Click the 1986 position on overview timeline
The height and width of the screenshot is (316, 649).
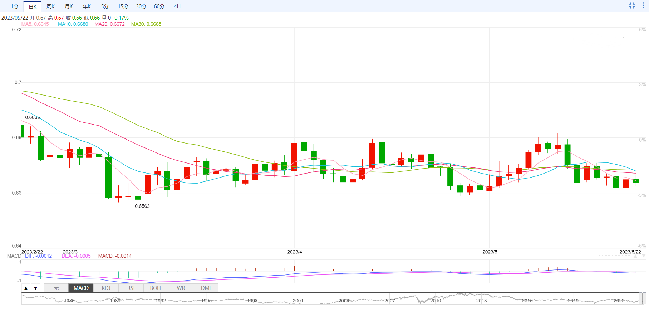coord(69,301)
